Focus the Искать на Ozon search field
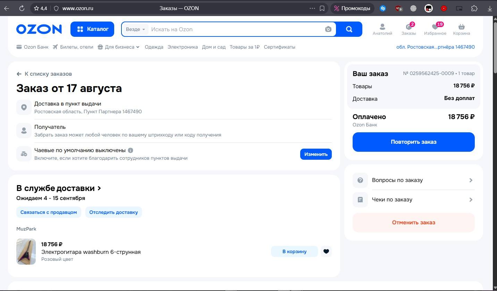The height and width of the screenshot is (291, 497). 236,30
